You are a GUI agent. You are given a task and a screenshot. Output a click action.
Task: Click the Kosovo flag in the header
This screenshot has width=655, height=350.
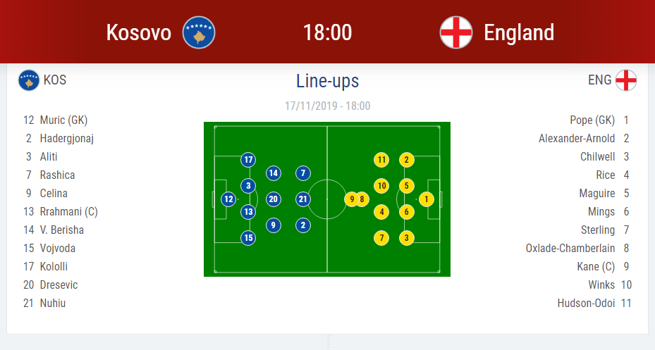199,32
